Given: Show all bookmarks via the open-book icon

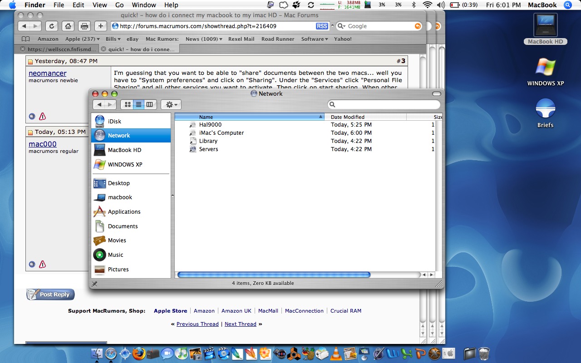Looking at the screenshot, I should [x=26, y=39].
